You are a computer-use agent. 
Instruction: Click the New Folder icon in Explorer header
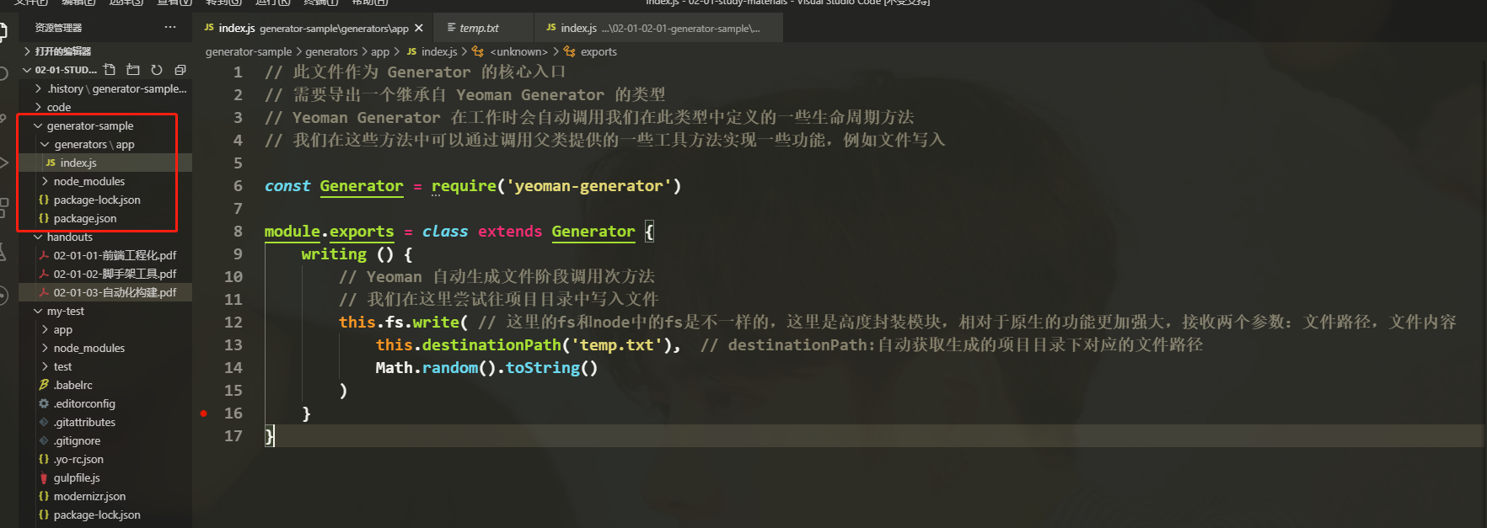pos(133,70)
